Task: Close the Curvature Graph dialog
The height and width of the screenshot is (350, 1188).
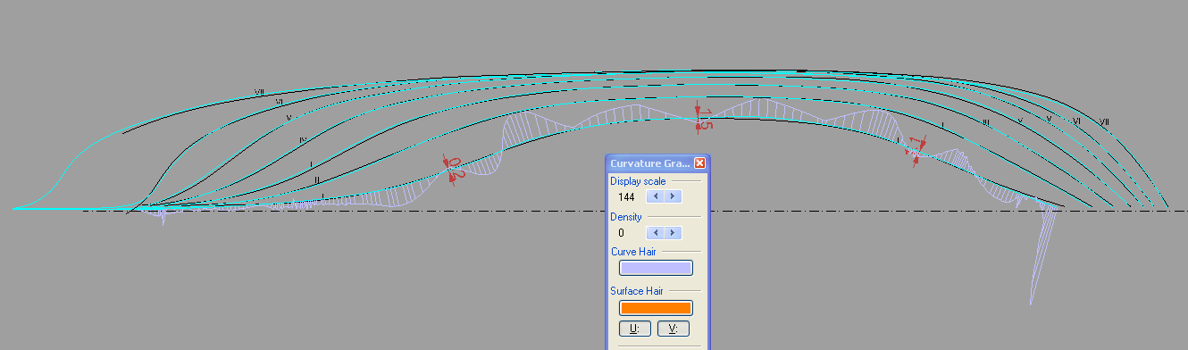Action: click(x=699, y=163)
